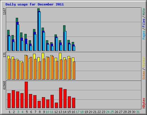Click day 9 on the x-axis
Image resolution: width=147 pixels, height=115 pixels.
click(x=44, y=112)
